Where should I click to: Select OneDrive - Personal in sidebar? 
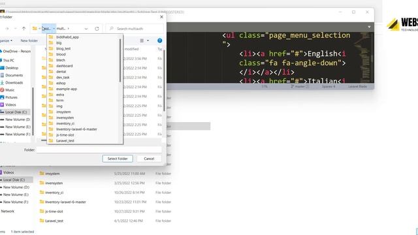pyautogui.click(x=16, y=51)
